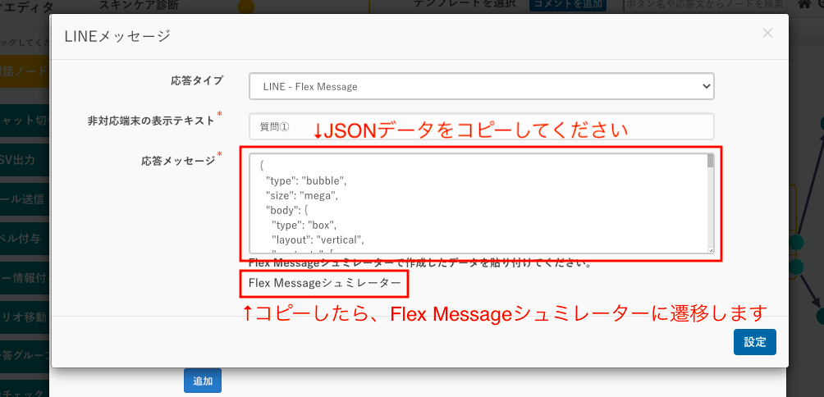
Task: Click the 非対応端末の表示テキスト input field
Action: coord(481,126)
